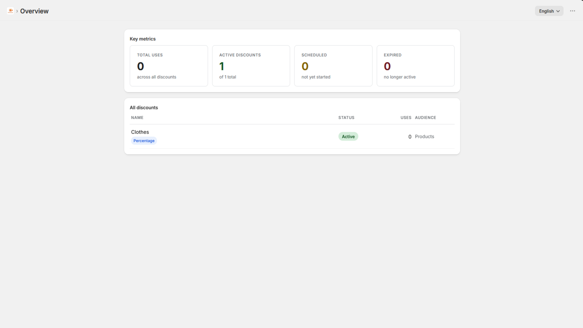Screen dimensions: 583x328
Task: Open the English language dropdown
Action: [x=549, y=11]
